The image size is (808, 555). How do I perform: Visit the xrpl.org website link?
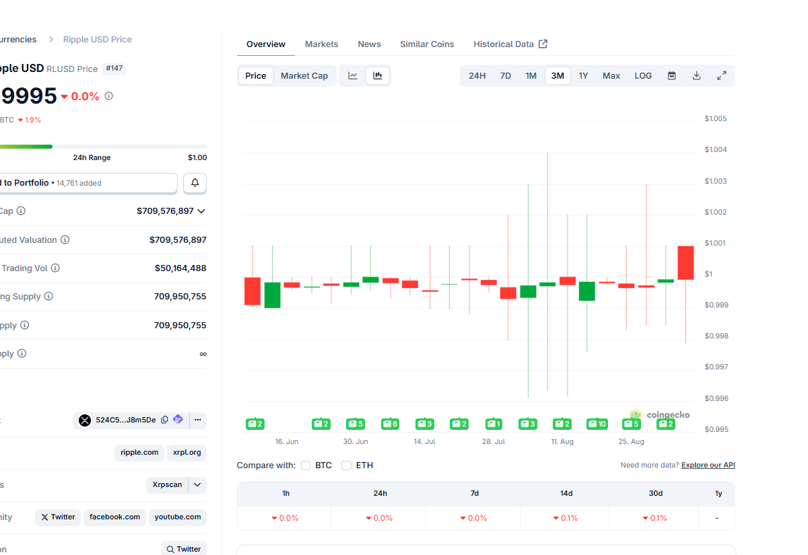click(x=187, y=452)
